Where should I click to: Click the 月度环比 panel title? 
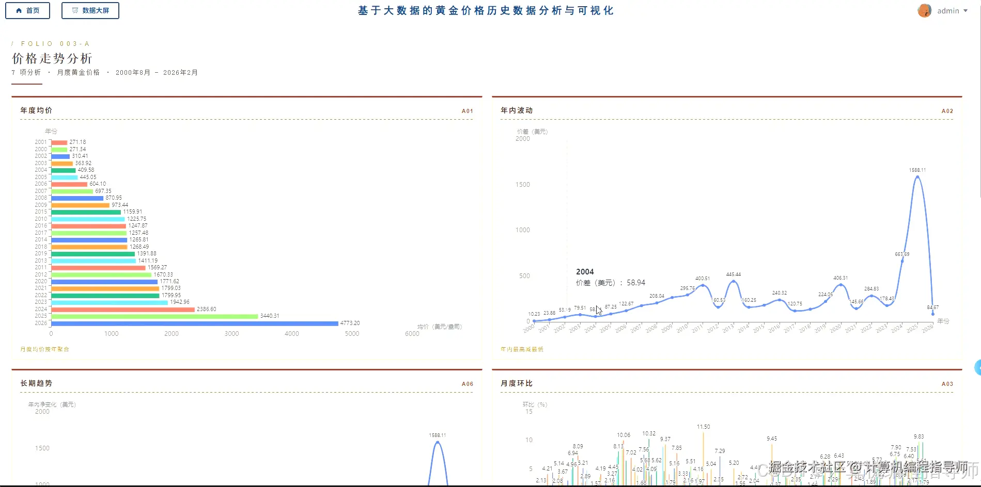pyautogui.click(x=517, y=383)
